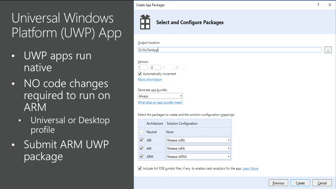Open the Learn More crash analytics link

tap(250, 168)
